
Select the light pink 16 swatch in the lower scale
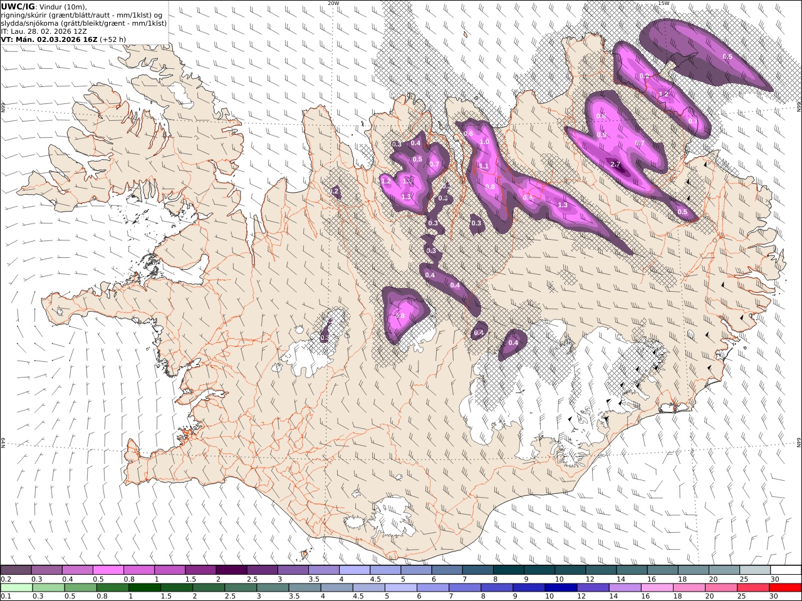tap(657, 588)
